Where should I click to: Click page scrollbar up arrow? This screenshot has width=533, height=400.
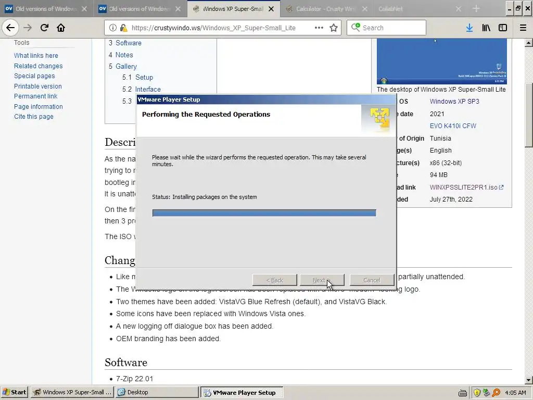[528, 43]
